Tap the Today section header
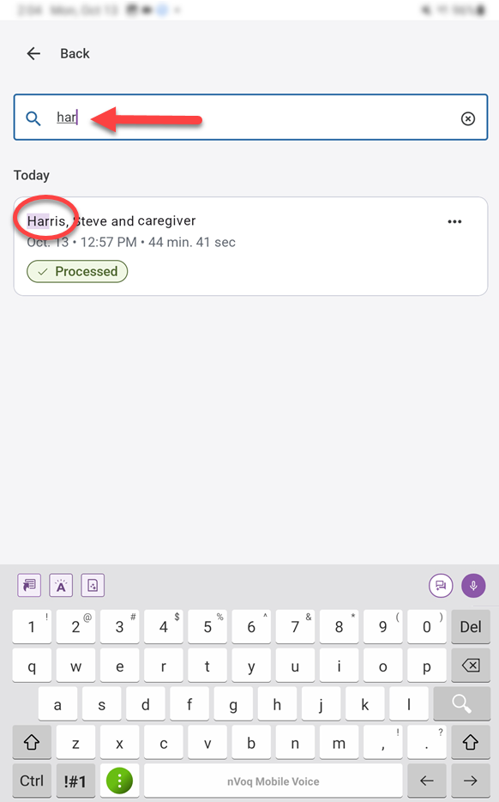Viewport: 499px width, 802px height. click(32, 175)
